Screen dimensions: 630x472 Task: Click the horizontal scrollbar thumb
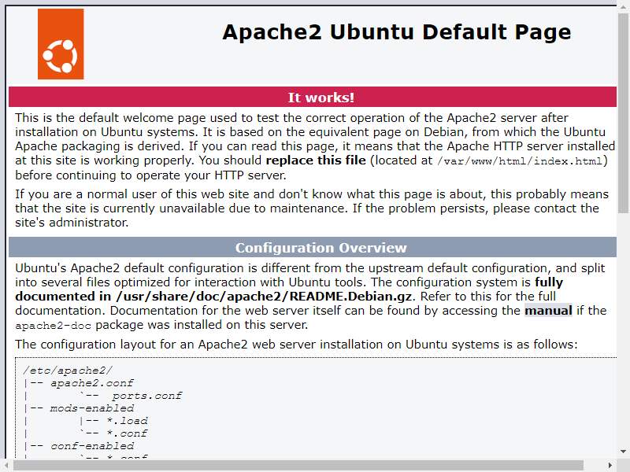[298, 465]
